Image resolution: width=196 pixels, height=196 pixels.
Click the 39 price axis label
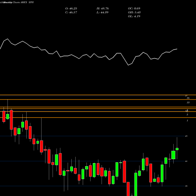pyautogui.click(x=186, y=186)
